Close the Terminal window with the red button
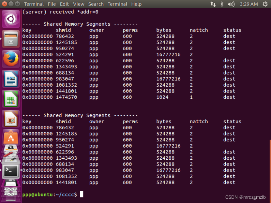This screenshot has width=271, height=203. coord(5,4)
